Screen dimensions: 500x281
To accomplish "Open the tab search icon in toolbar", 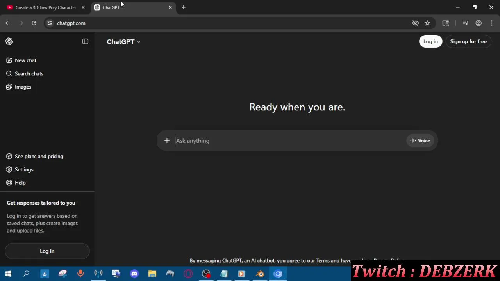I will (445, 23).
